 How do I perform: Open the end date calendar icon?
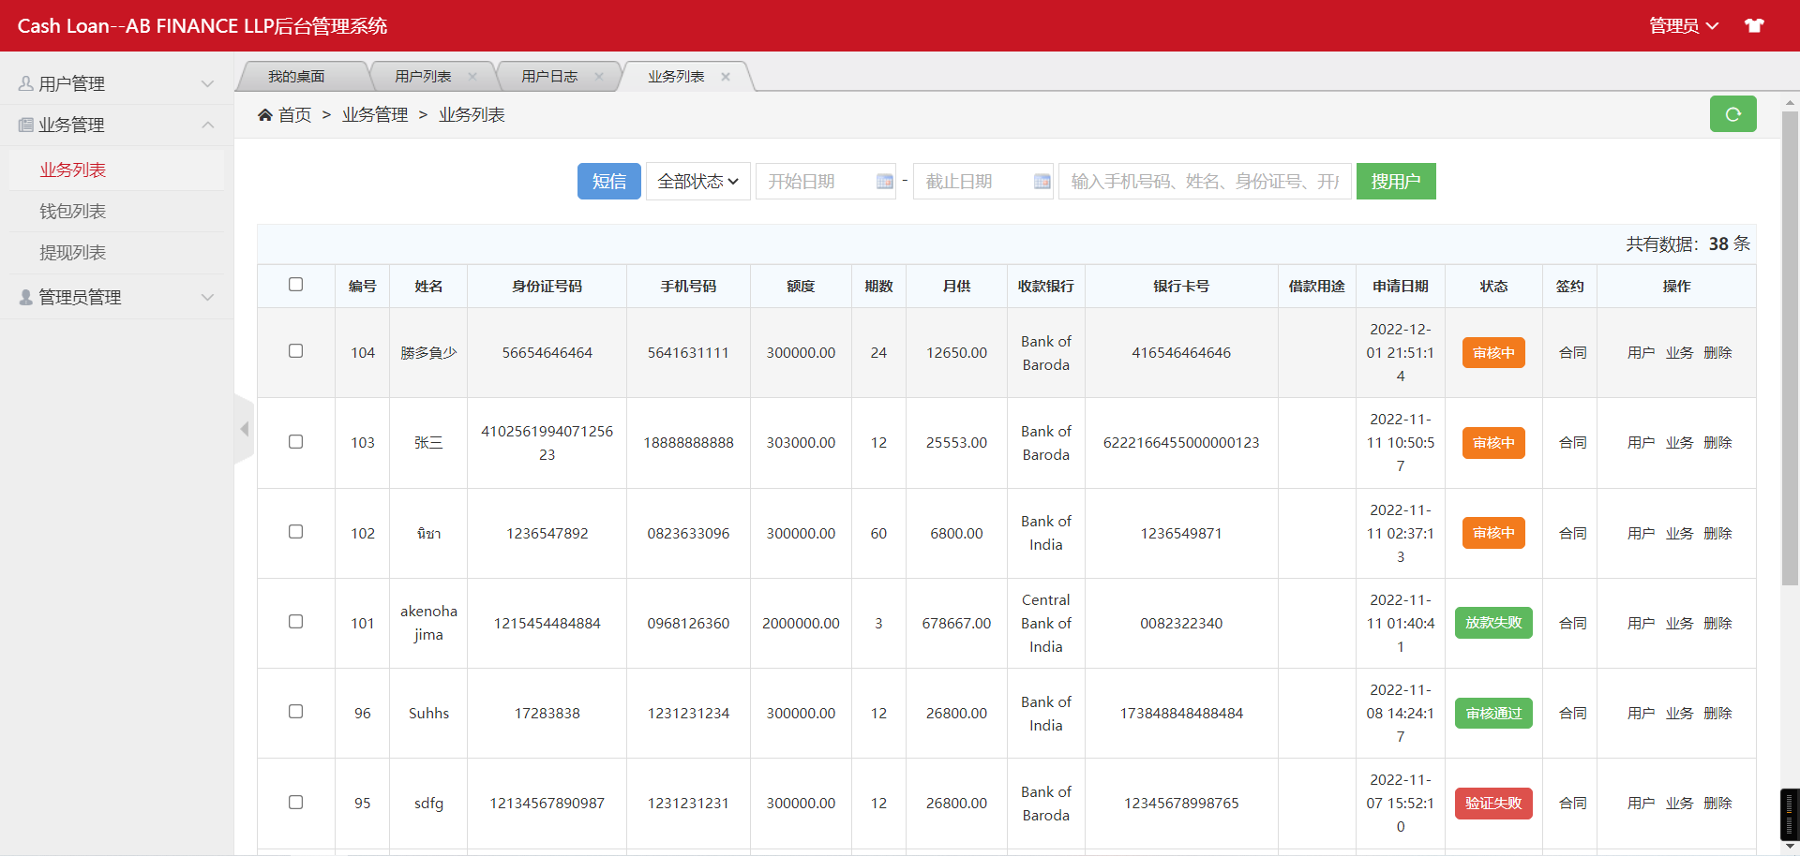[x=1042, y=182]
